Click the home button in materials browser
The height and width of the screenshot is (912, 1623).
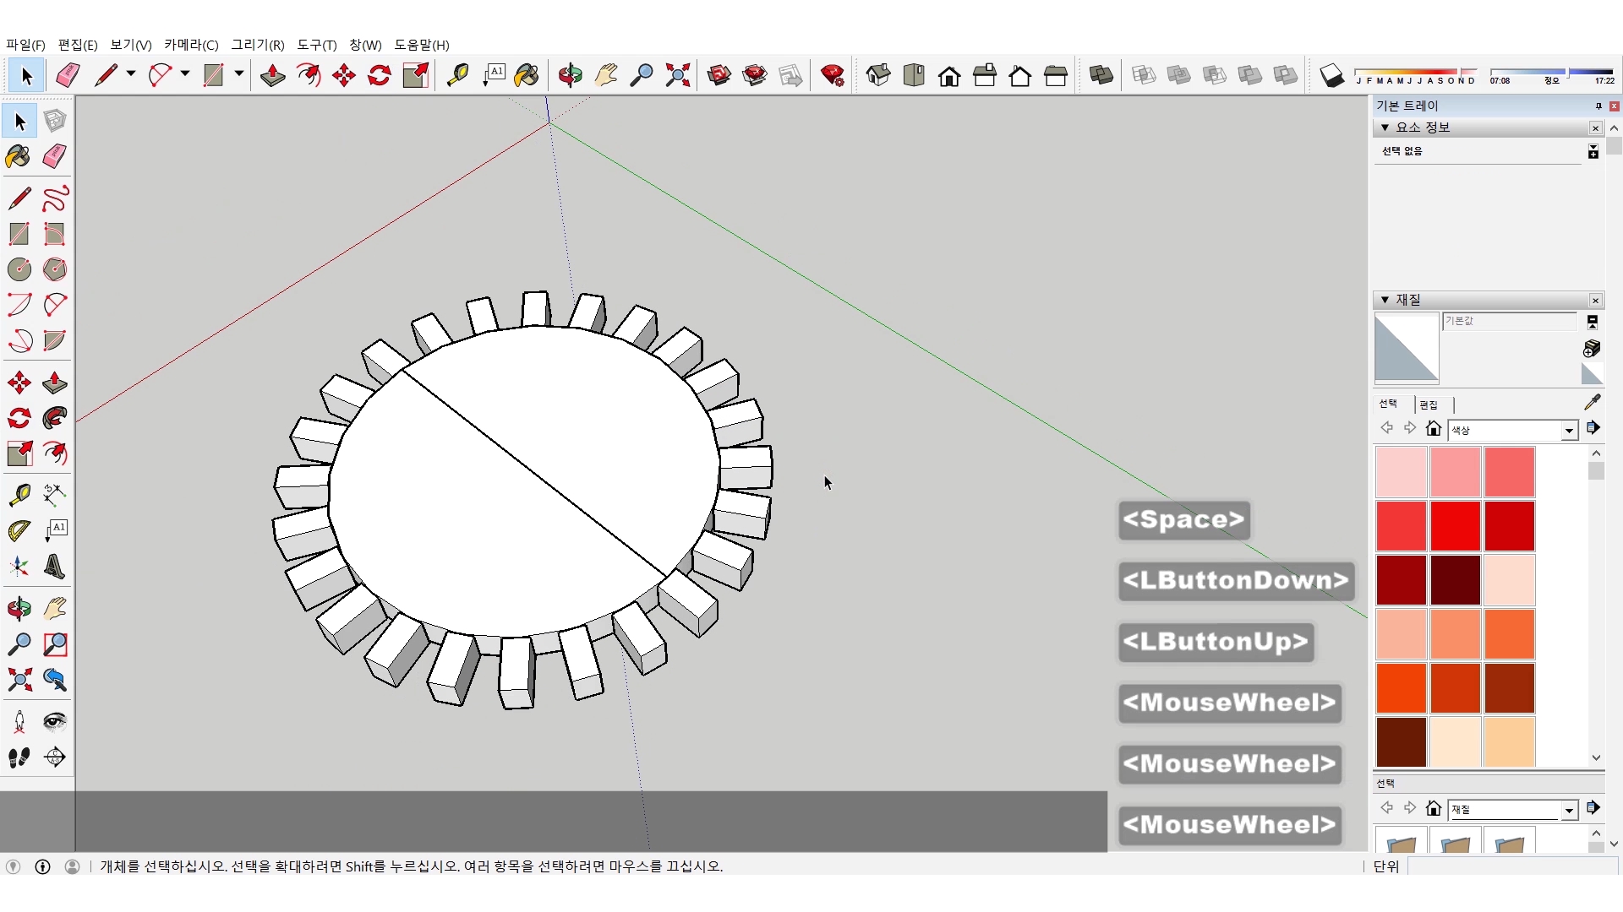[x=1433, y=429]
